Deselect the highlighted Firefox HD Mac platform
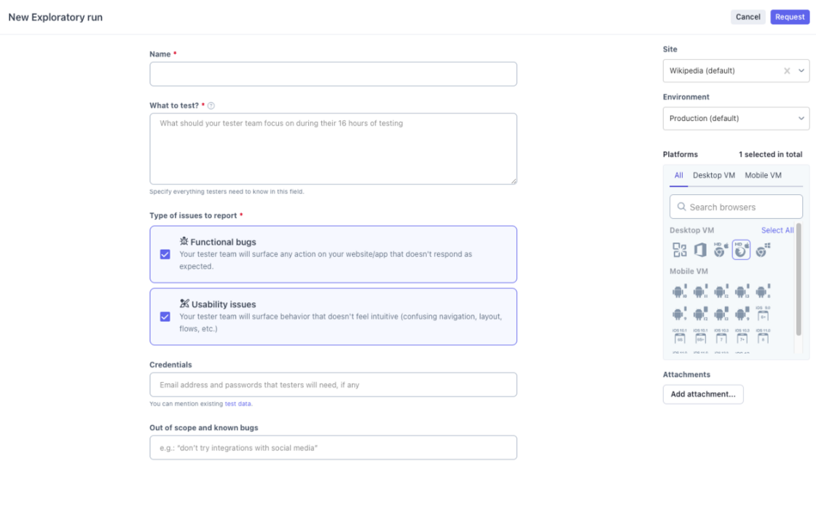 tap(741, 250)
